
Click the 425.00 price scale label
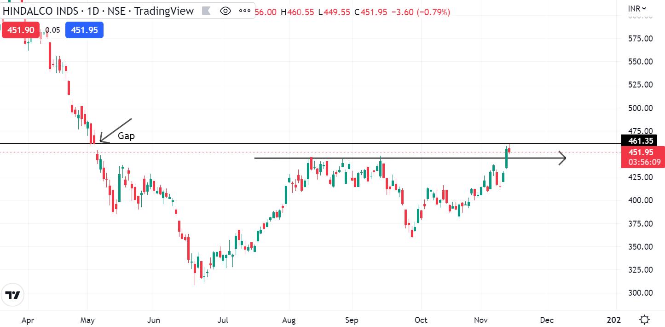point(640,177)
